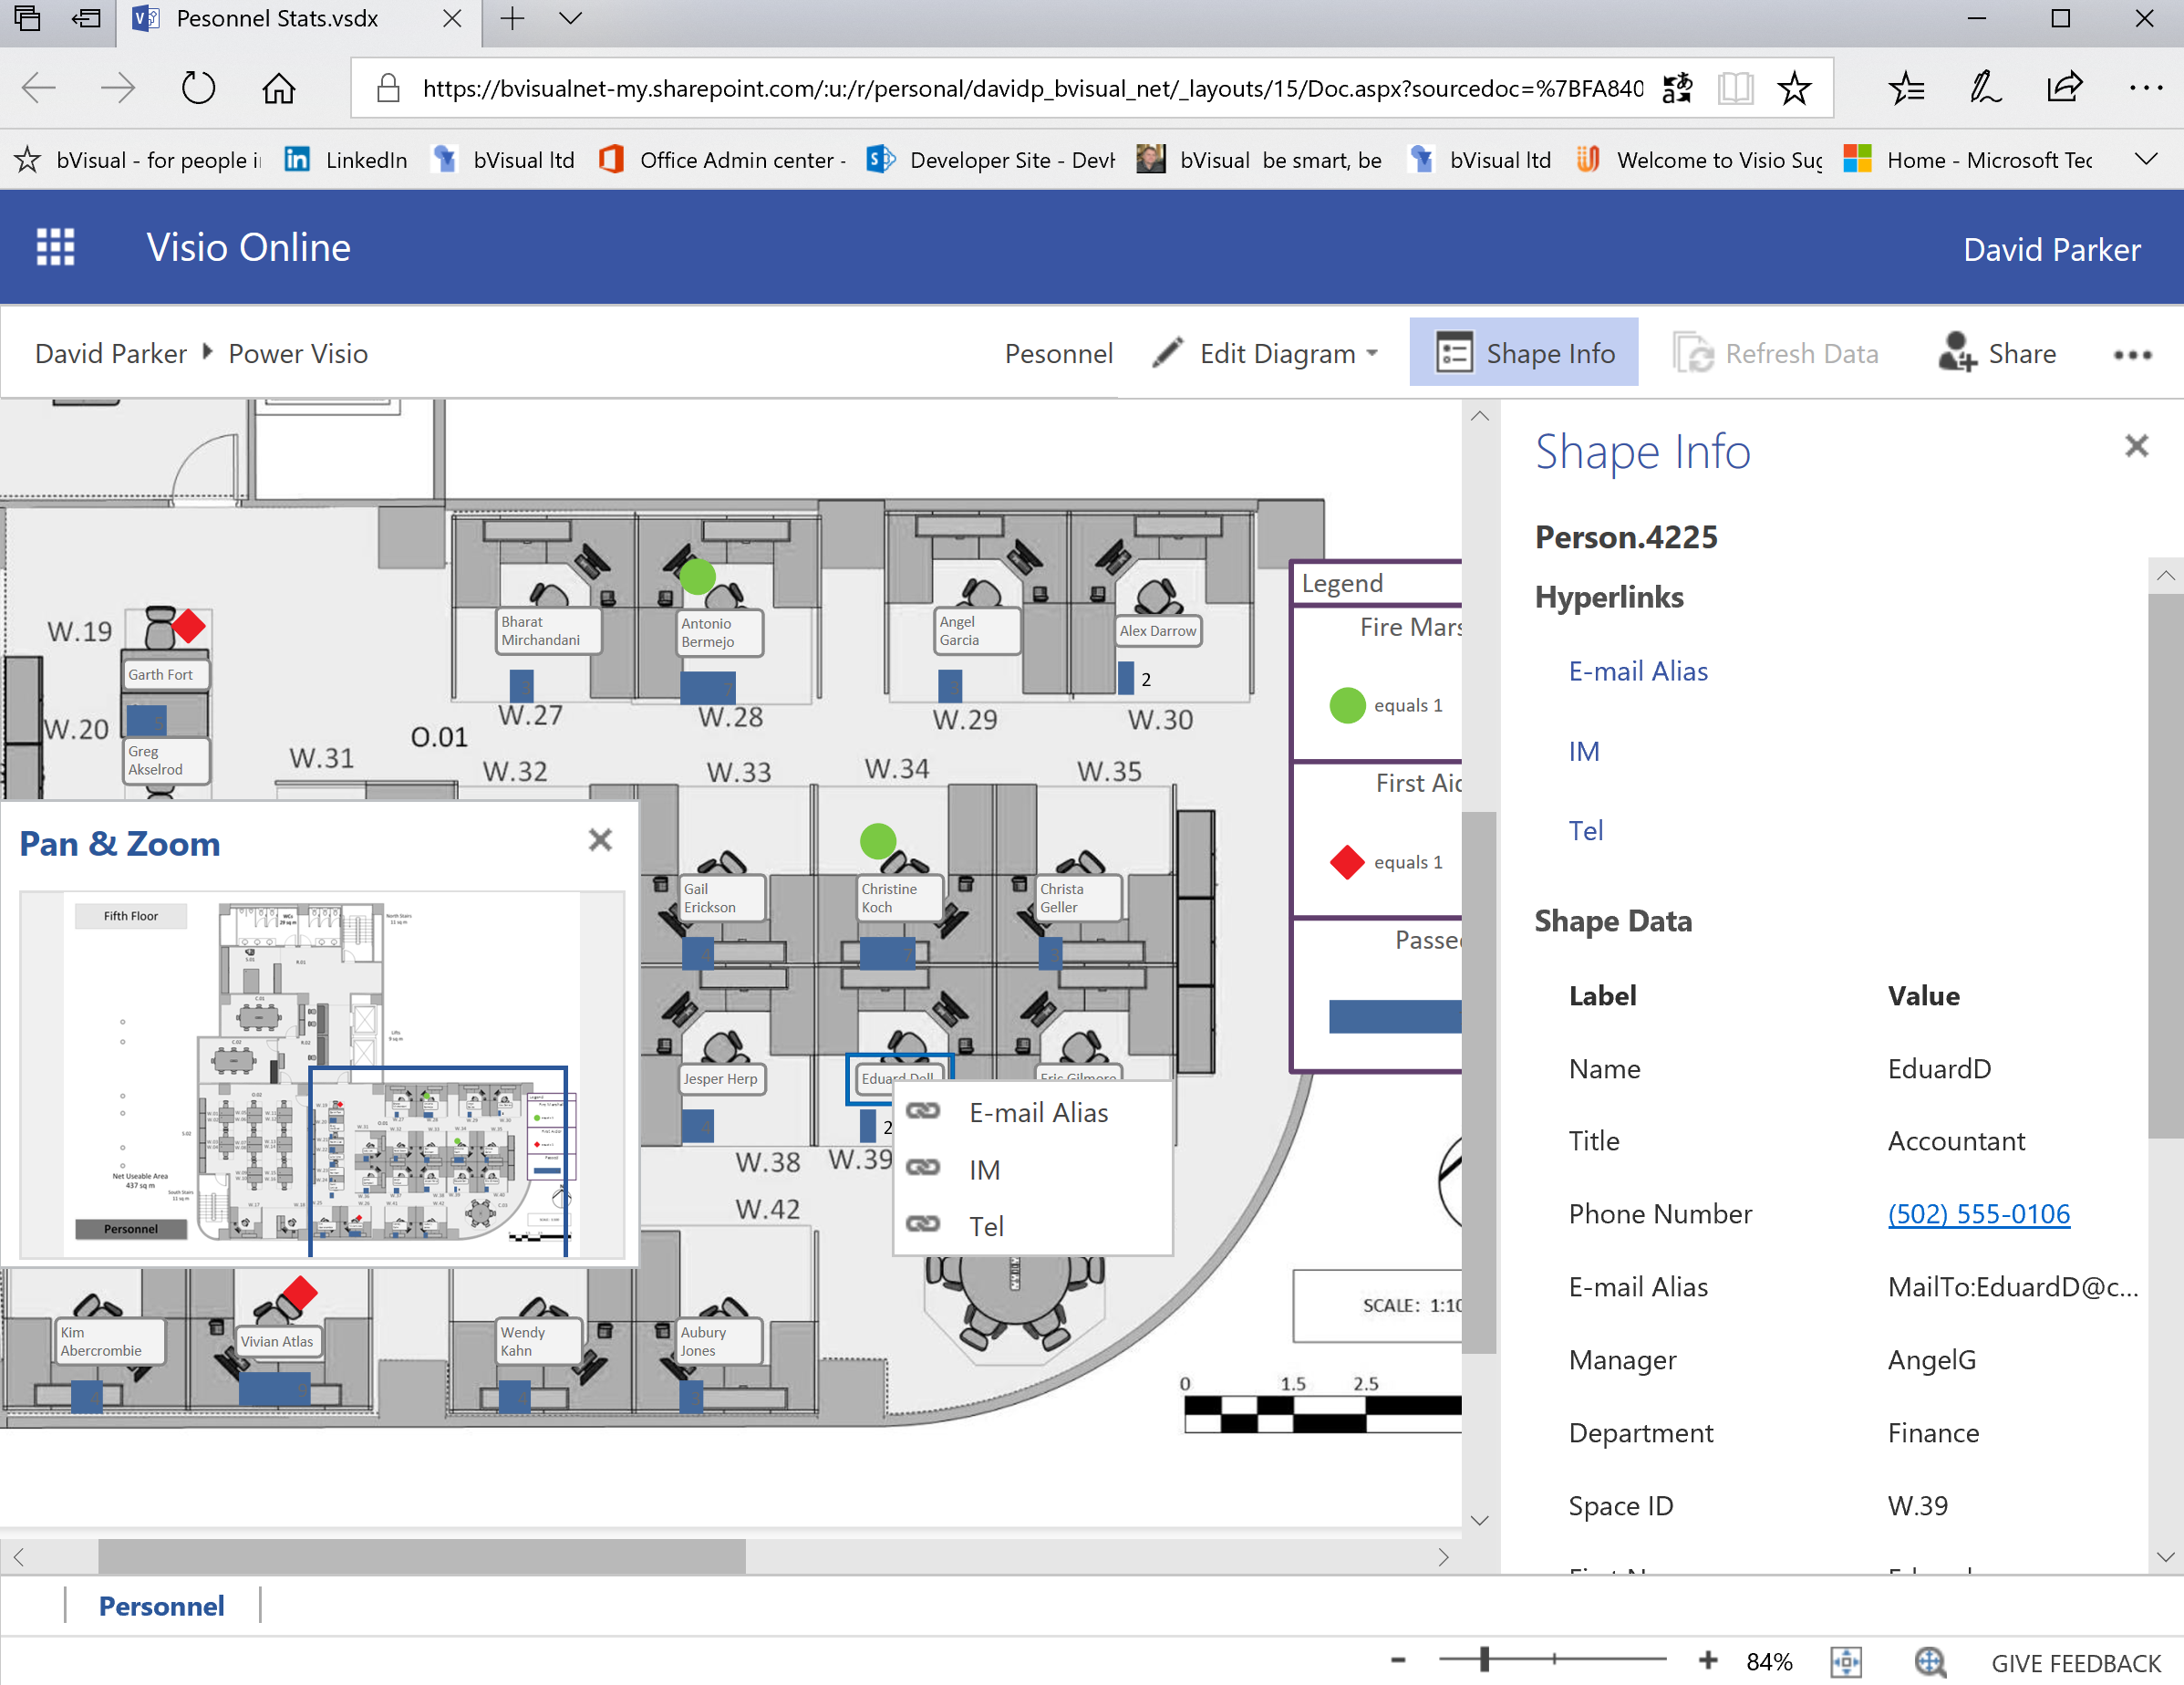This screenshot has width=2184, height=1685.
Task: Click the horizontal diagram scrollbar thumb
Action: click(x=421, y=1556)
